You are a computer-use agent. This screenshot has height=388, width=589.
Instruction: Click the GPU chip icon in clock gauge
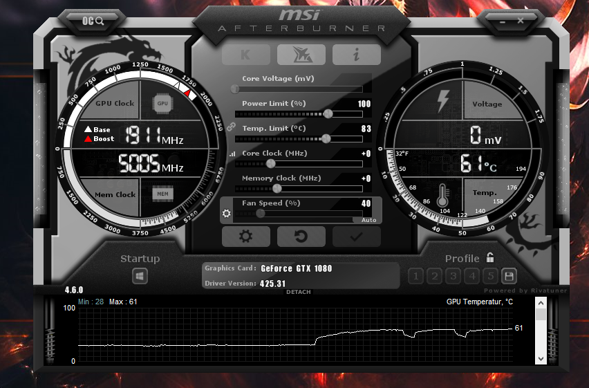point(162,103)
